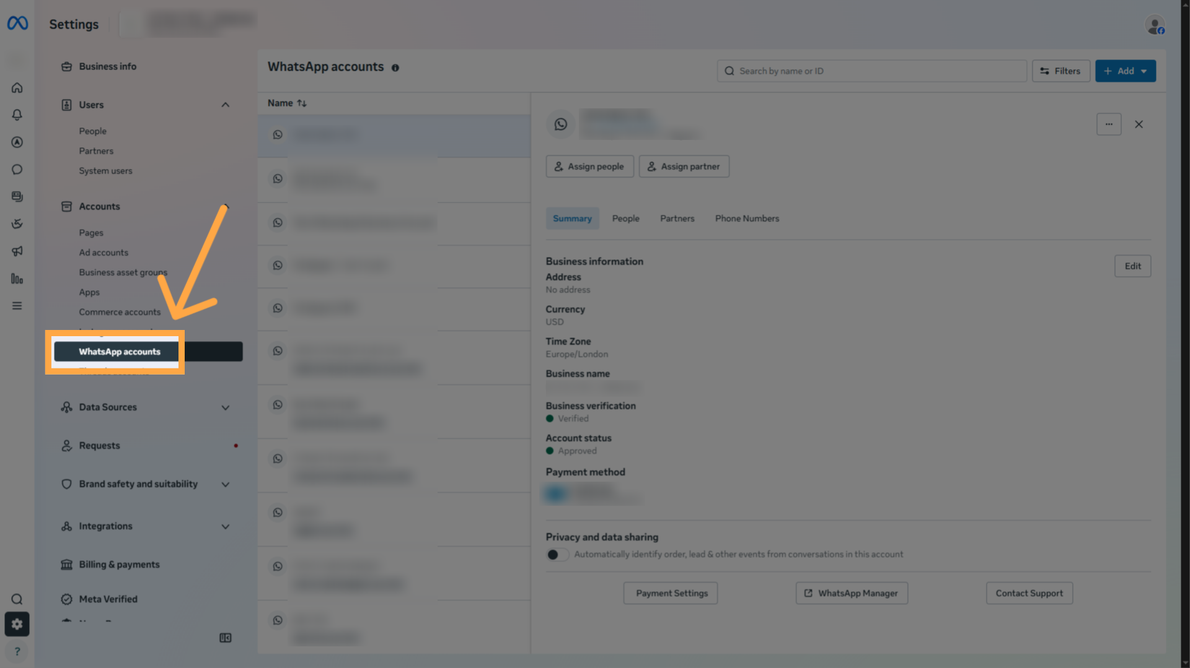Screen dimensions: 1190x668
Task: Open the insights bar chart icon
Action: coord(17,279)
